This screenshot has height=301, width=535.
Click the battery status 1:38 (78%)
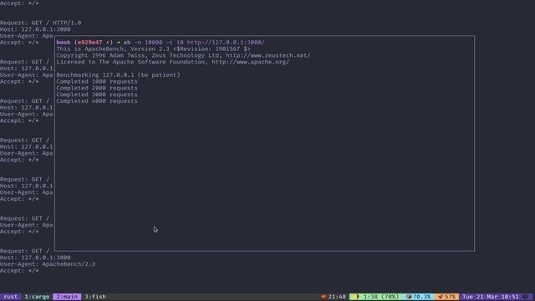381,297
